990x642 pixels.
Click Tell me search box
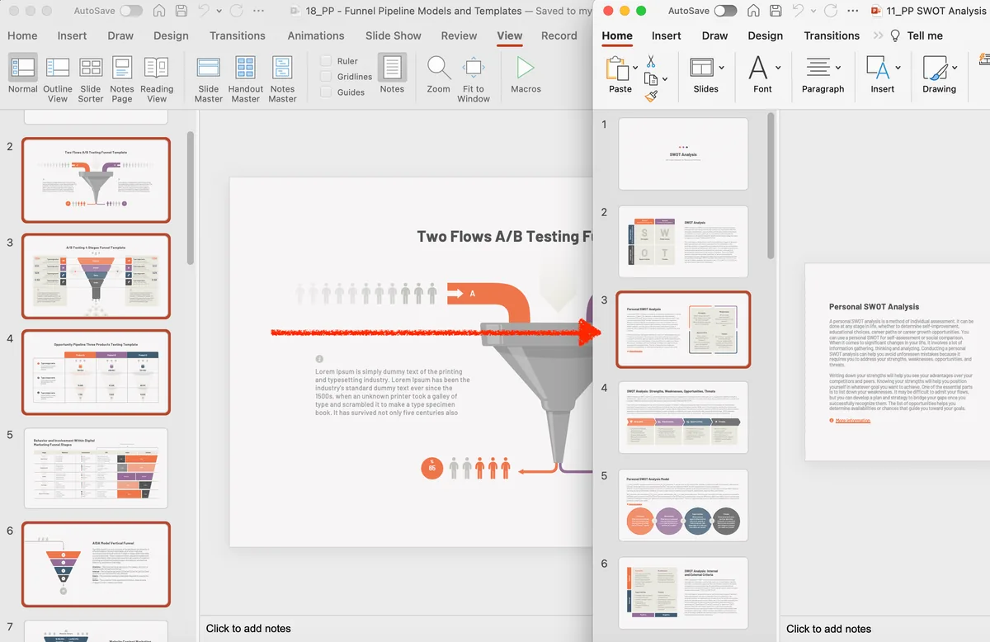[x=924, y=35]
